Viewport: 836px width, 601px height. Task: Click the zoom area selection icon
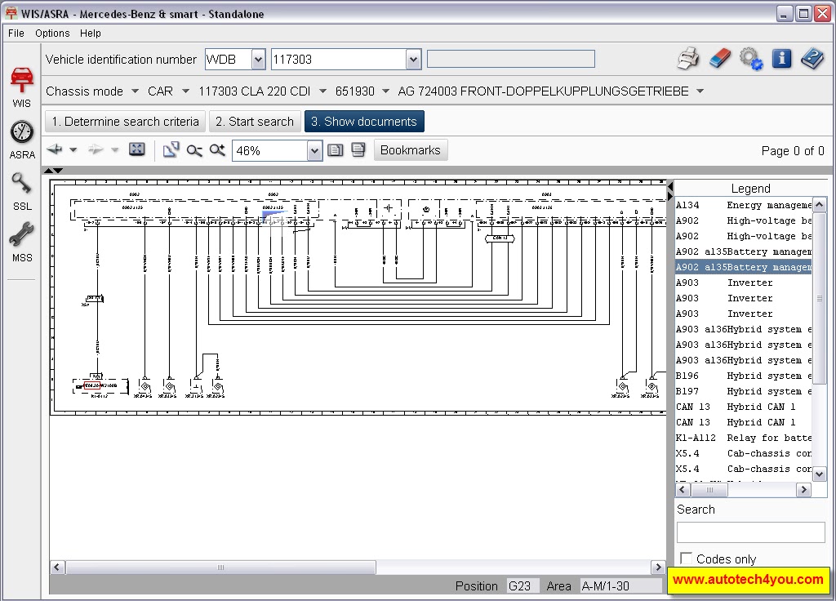pyautogui.click(x=171, y=150)
